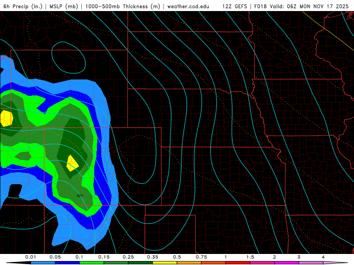Select the light blue 0.01 color bar segment
354x265 pixels.
[43, 263]
